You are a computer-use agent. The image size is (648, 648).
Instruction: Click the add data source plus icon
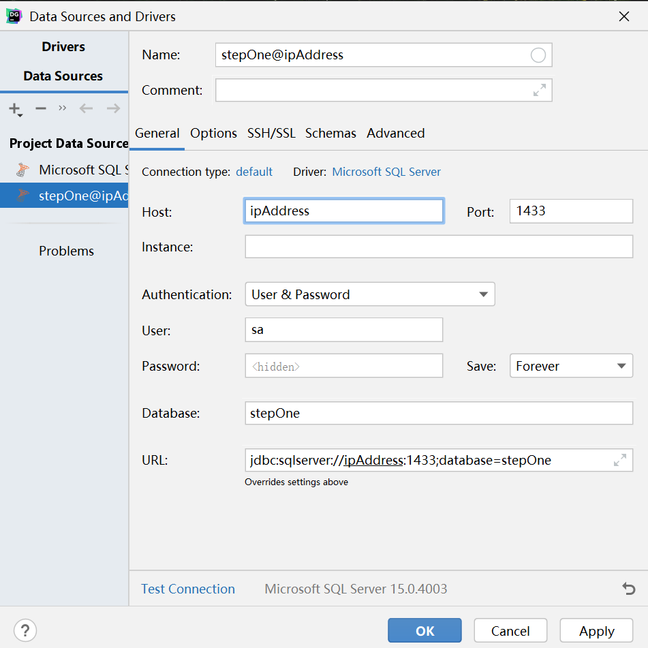(x=15, y=109)
